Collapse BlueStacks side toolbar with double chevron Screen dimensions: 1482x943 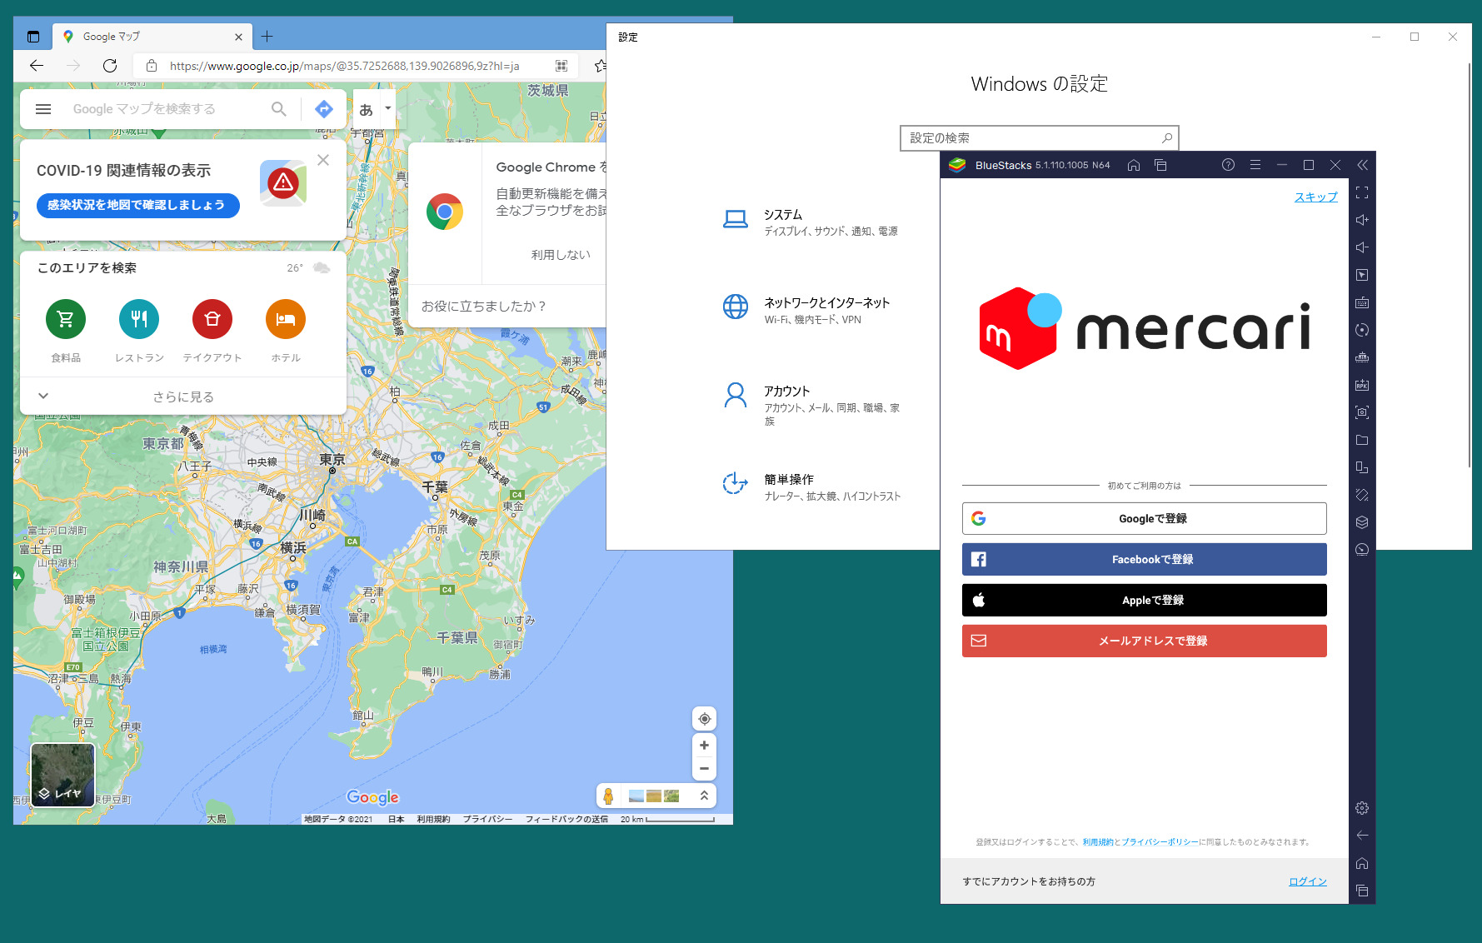tap(1362, 165)
